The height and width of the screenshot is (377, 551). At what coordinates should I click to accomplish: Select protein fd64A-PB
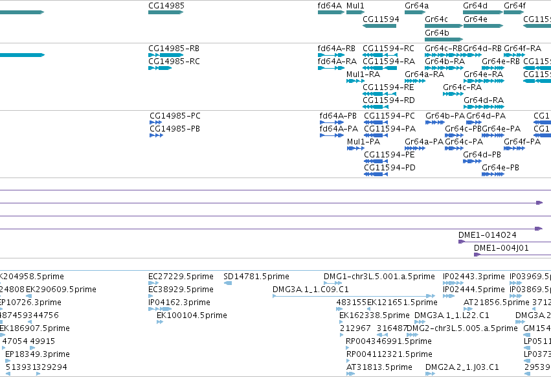tap(332, 122)
